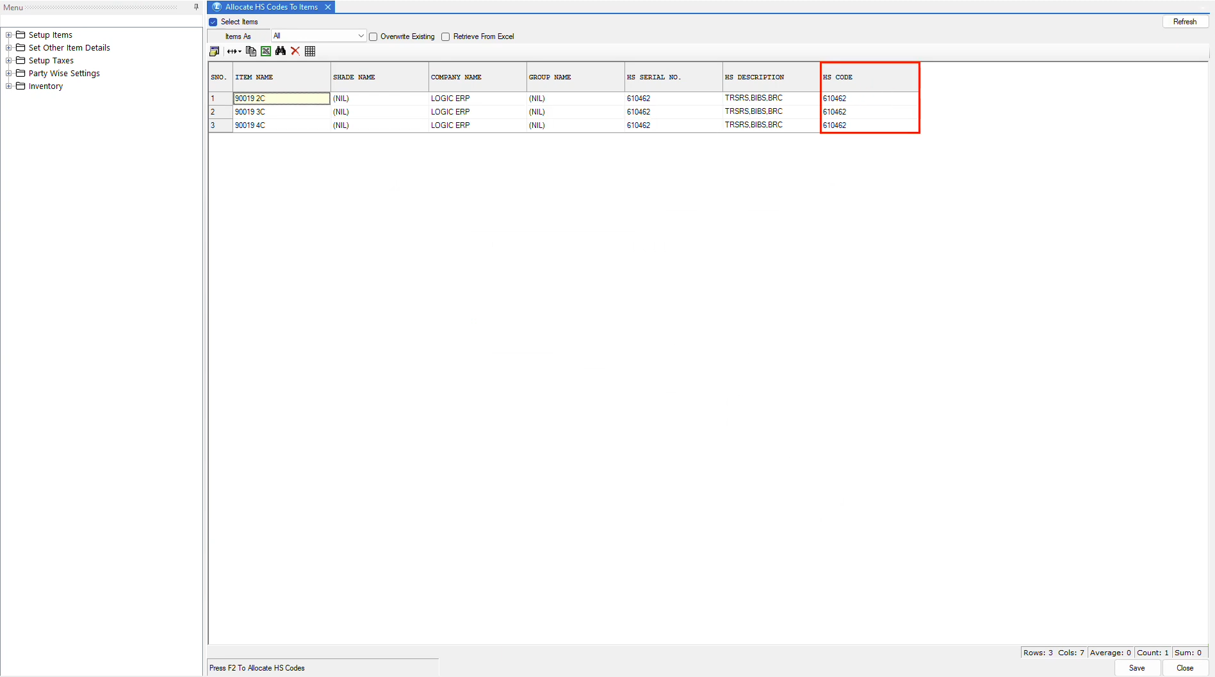Click the red X delete icon
The image size is (1215, 677).
(295, 51)
